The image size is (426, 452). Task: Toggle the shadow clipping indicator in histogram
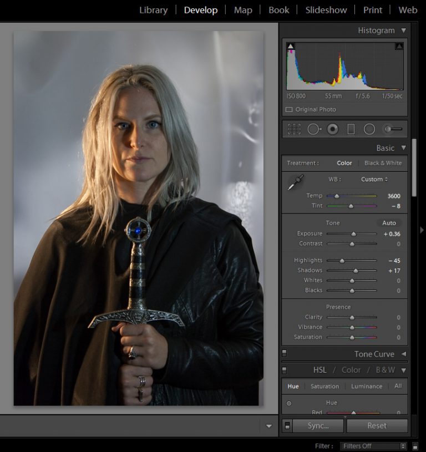coord(291,47)
